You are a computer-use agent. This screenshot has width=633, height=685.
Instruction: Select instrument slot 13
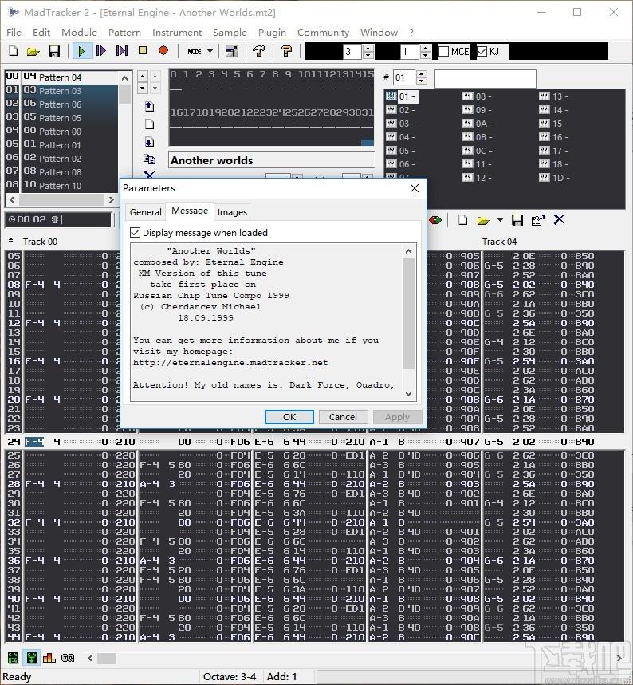[x=554, y=96]
